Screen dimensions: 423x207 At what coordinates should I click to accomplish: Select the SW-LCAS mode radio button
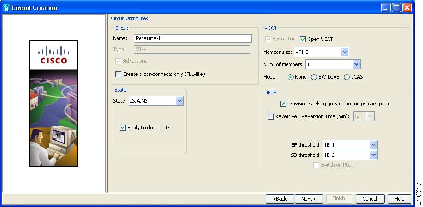coord(314,77)
